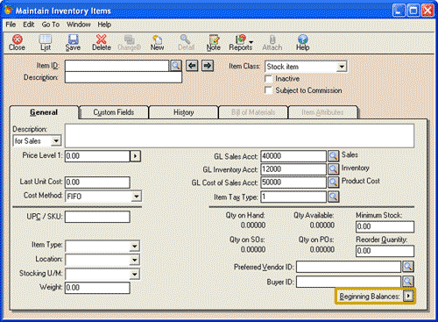Click the ChangeID toolbar icon
The width and height of the screenshot is (438, 322).
(x=129, y=43)
